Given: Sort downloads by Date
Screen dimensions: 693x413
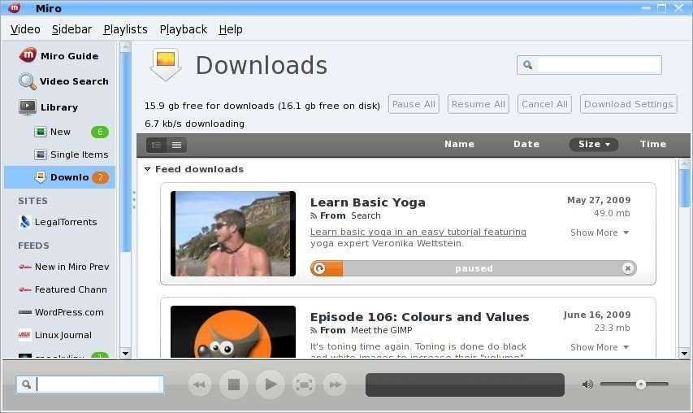Looking at the screenshot, I should (526, 144).
